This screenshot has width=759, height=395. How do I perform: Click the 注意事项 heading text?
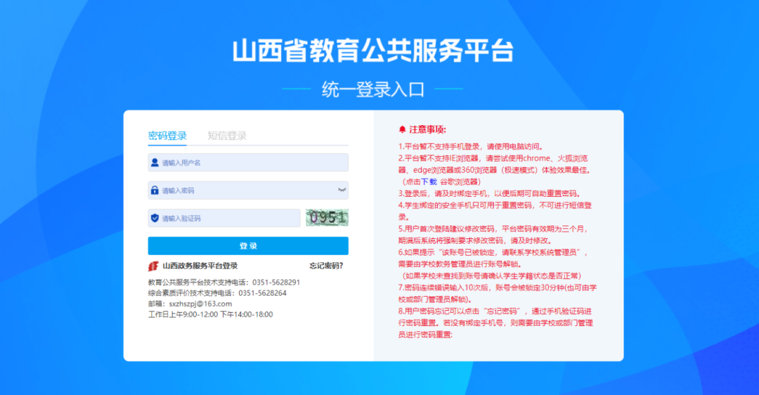427,129
